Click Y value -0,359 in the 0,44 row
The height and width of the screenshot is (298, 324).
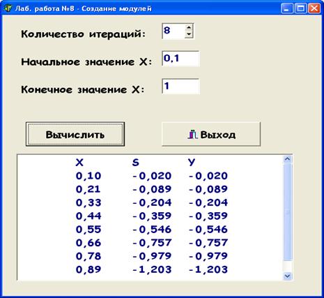click(x=208, y=216)
